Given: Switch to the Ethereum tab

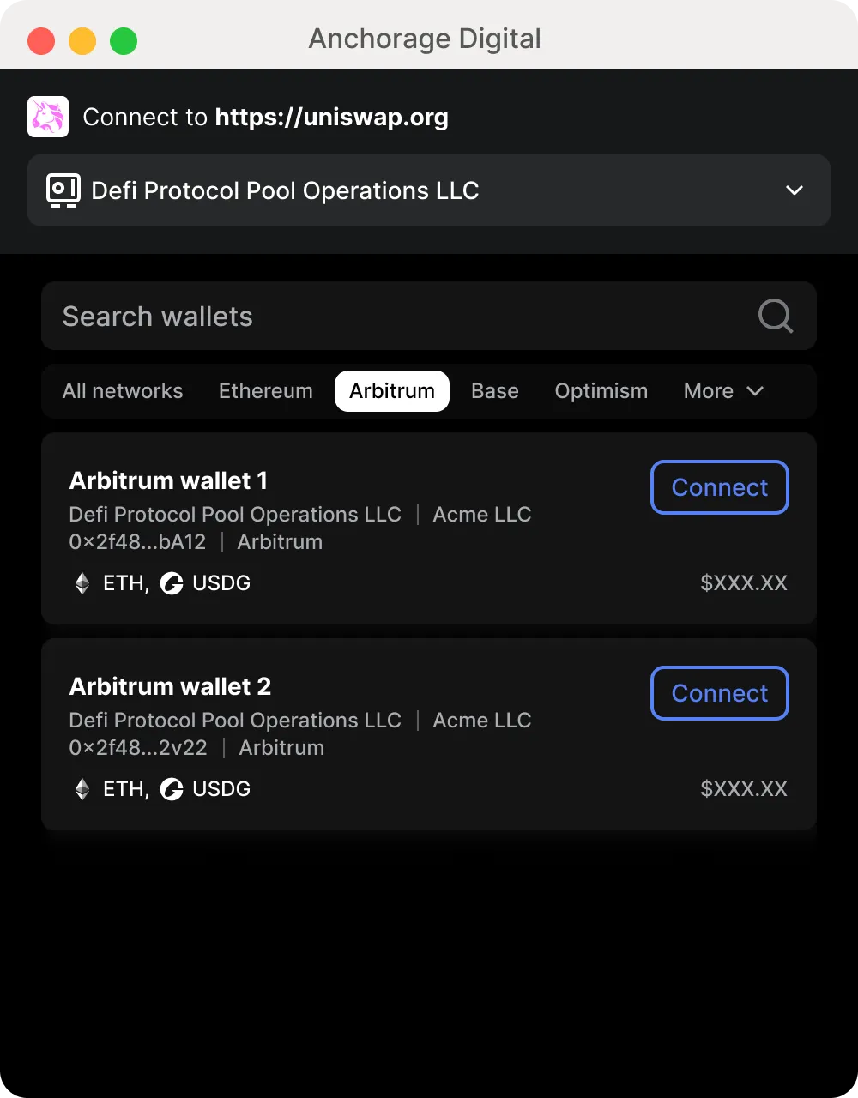Looking at the screenshot, I should [x=266, y=391].
